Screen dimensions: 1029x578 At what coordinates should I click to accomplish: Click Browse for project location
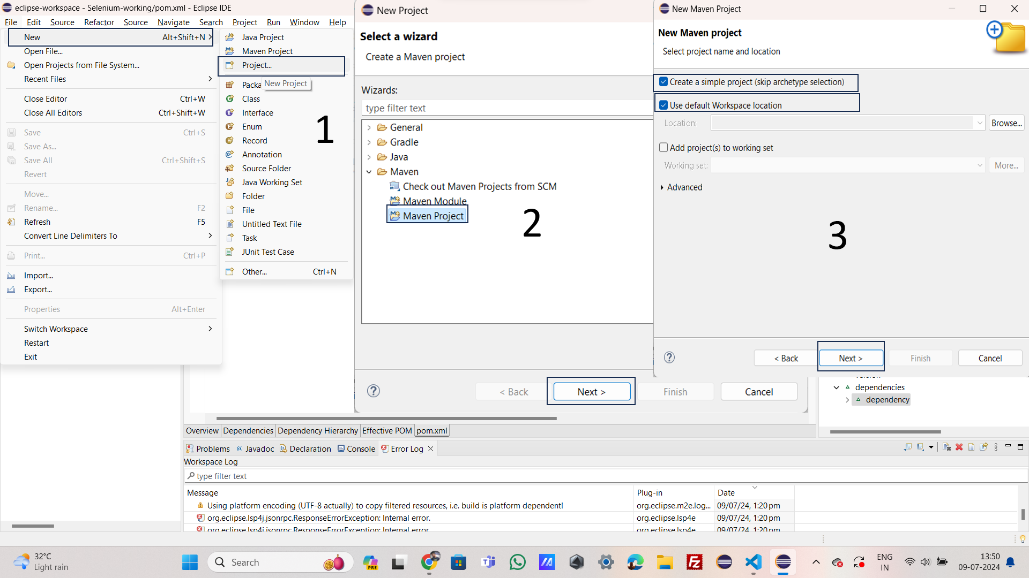1006,123
